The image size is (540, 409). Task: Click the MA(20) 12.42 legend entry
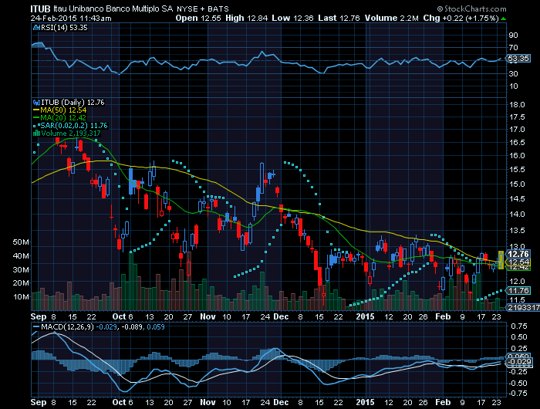60,118
